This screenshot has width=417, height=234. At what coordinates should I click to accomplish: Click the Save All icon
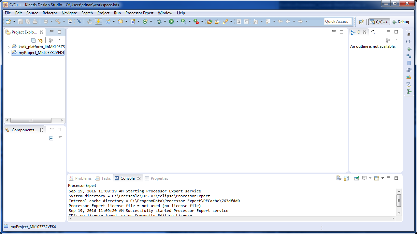[28, 21]
